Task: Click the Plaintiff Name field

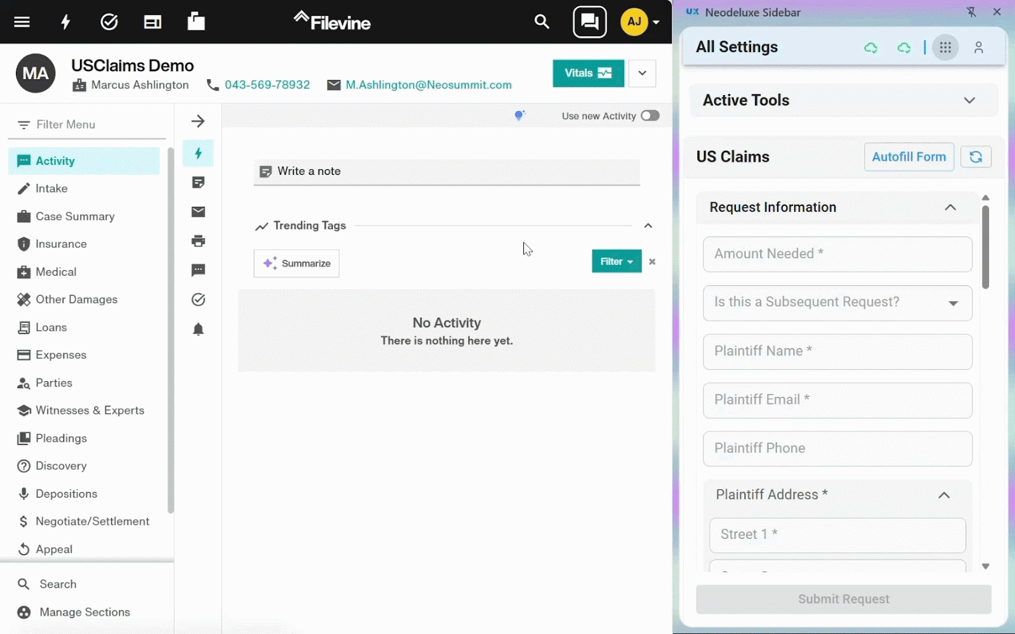Action: 837,352
